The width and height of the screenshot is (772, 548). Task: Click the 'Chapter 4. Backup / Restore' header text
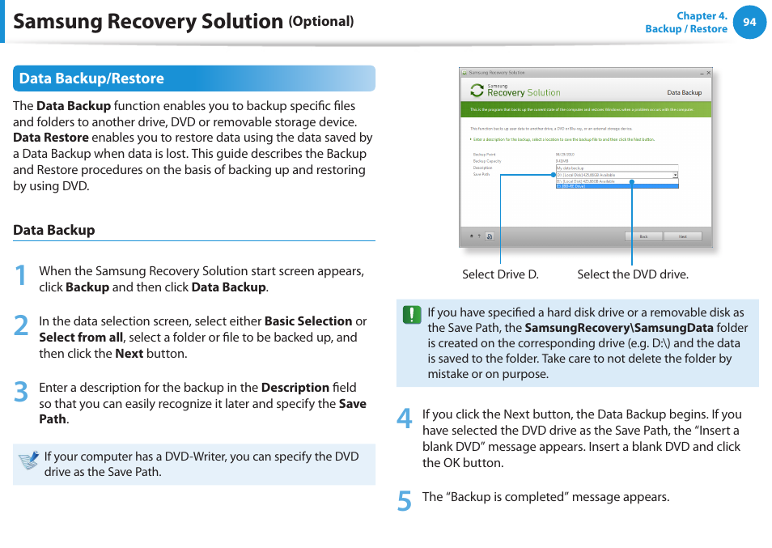click(686, 22)
